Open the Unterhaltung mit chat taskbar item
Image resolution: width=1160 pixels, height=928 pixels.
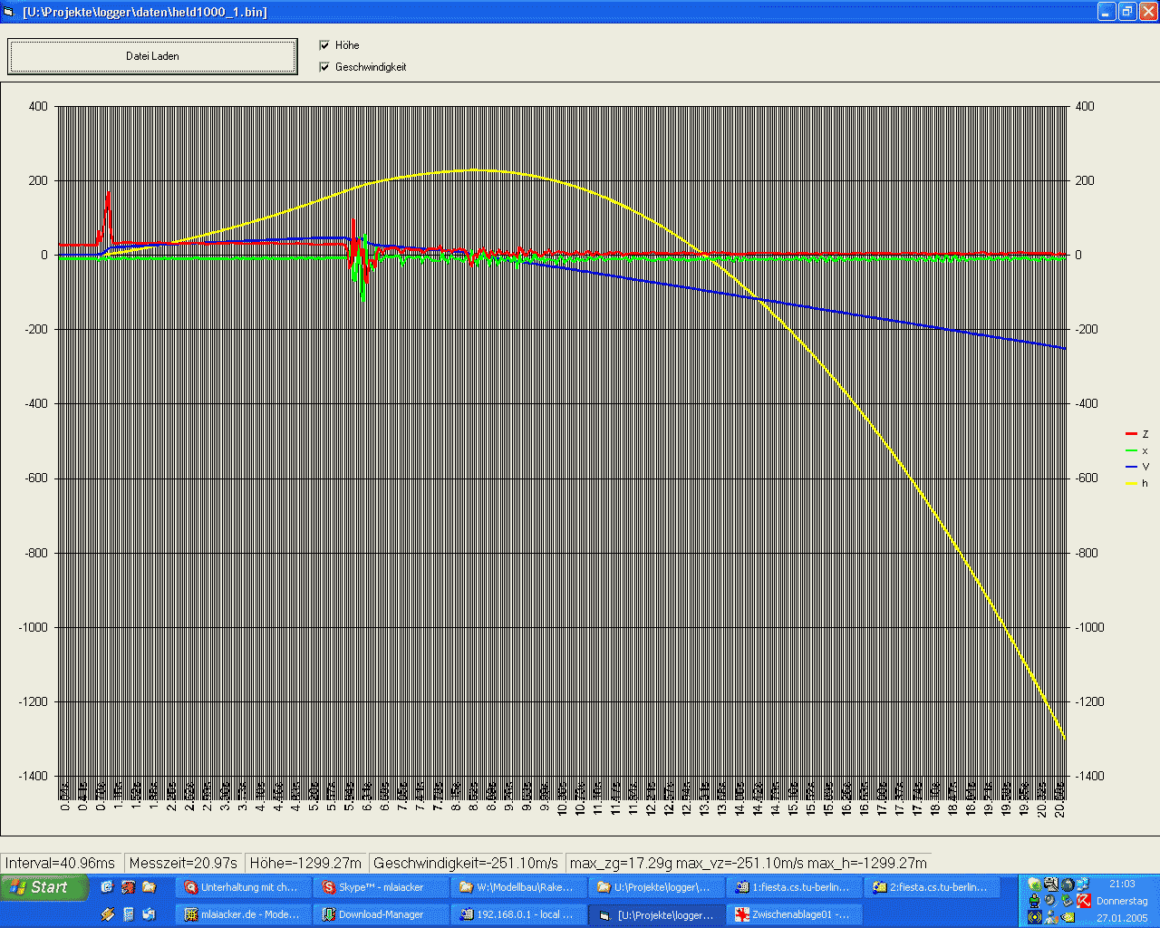(243, 887)
